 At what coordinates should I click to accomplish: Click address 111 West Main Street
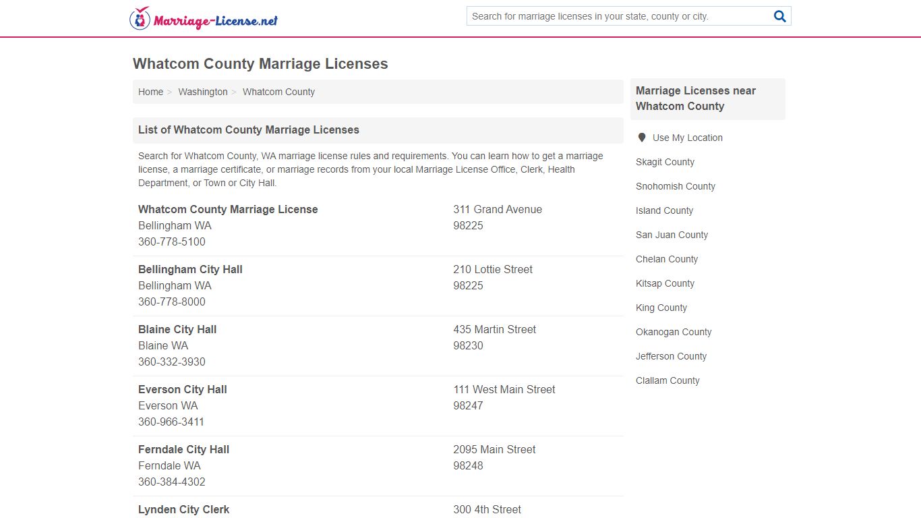tap(504, 389)
